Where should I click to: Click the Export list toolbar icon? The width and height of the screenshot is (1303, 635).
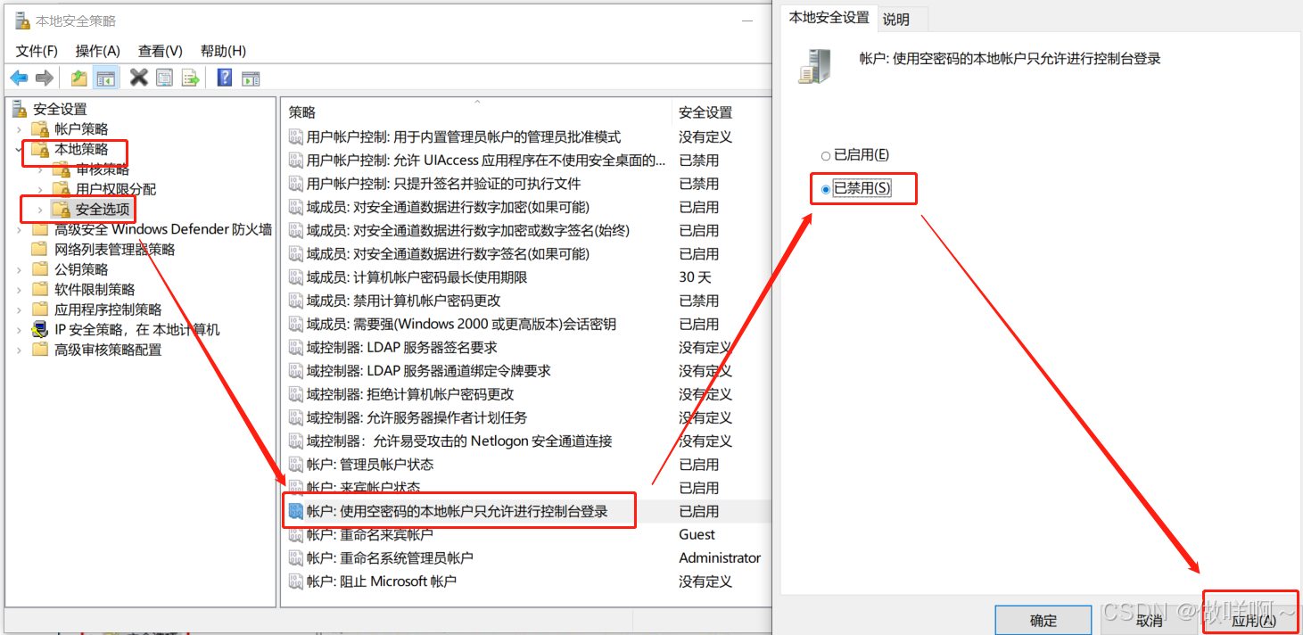click(x=190, y=78)
